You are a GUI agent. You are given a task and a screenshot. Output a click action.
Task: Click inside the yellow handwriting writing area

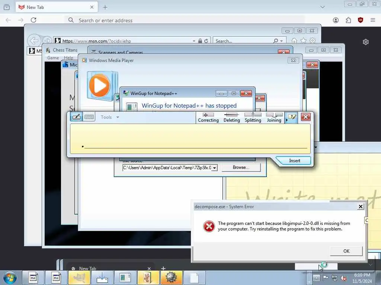click(x=190, y=139)
